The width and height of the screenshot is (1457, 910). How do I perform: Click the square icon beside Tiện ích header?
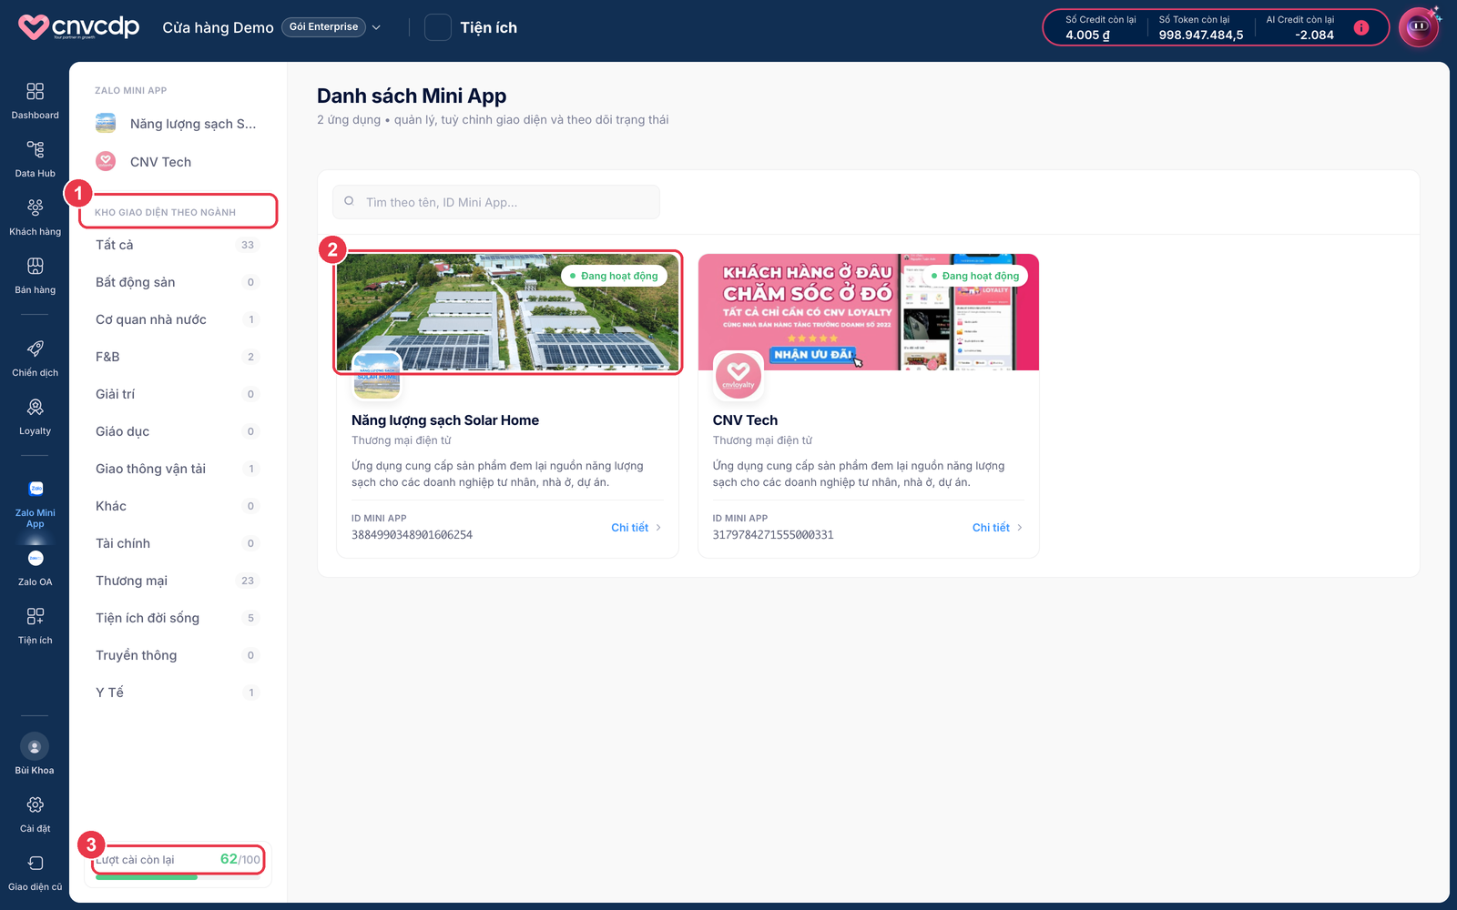coord(438,27)
